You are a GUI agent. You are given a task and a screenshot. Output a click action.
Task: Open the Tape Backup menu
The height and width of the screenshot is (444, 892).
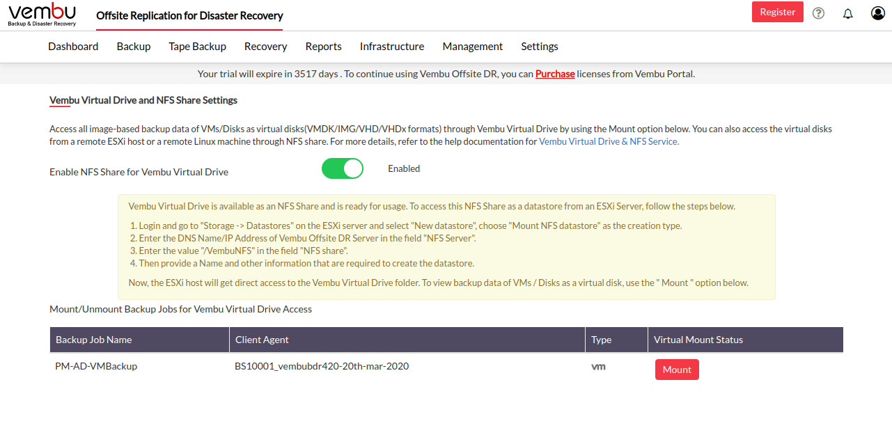[197, 47]
